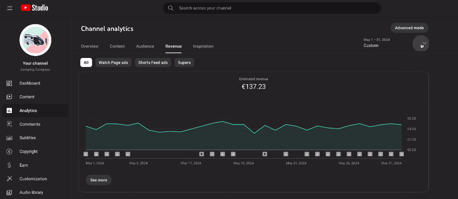Filter by Watch Page ads chip
The width and height of the screenshot is (458, 199).
(114, 62)
